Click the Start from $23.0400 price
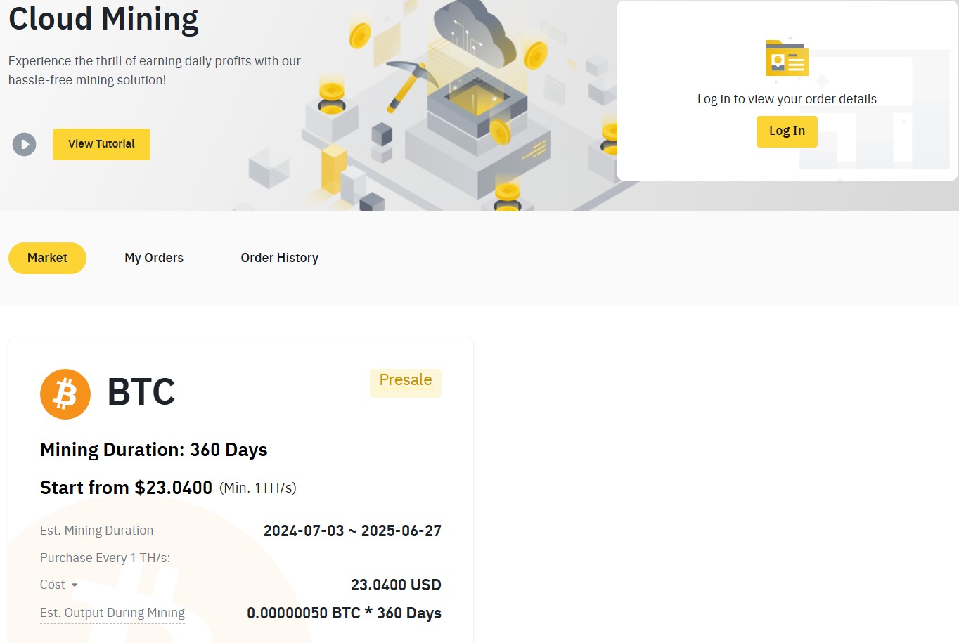This screenshot has height=643, width=959. pyautogui.click(x=126, y=488)
